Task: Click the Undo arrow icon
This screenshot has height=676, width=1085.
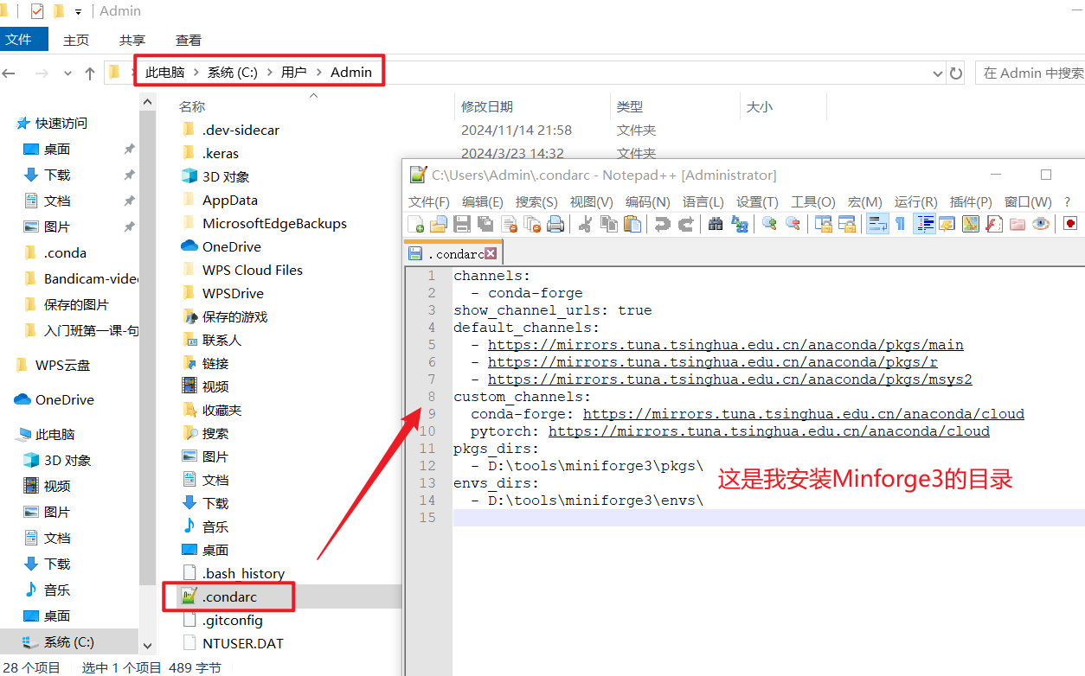Action: [662, 224]
